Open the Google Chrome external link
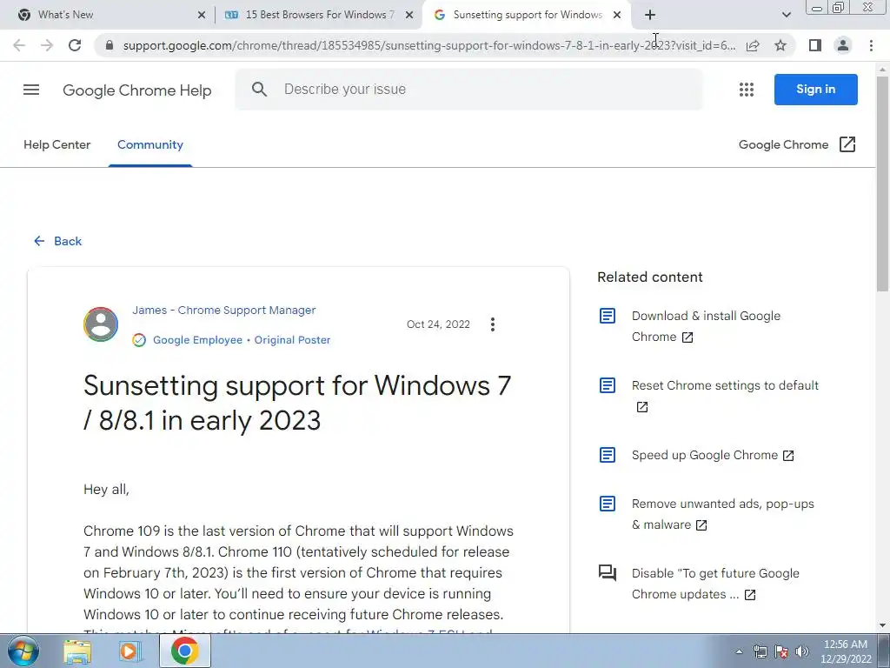Screen dimensions: 890x668 point(797,144)
